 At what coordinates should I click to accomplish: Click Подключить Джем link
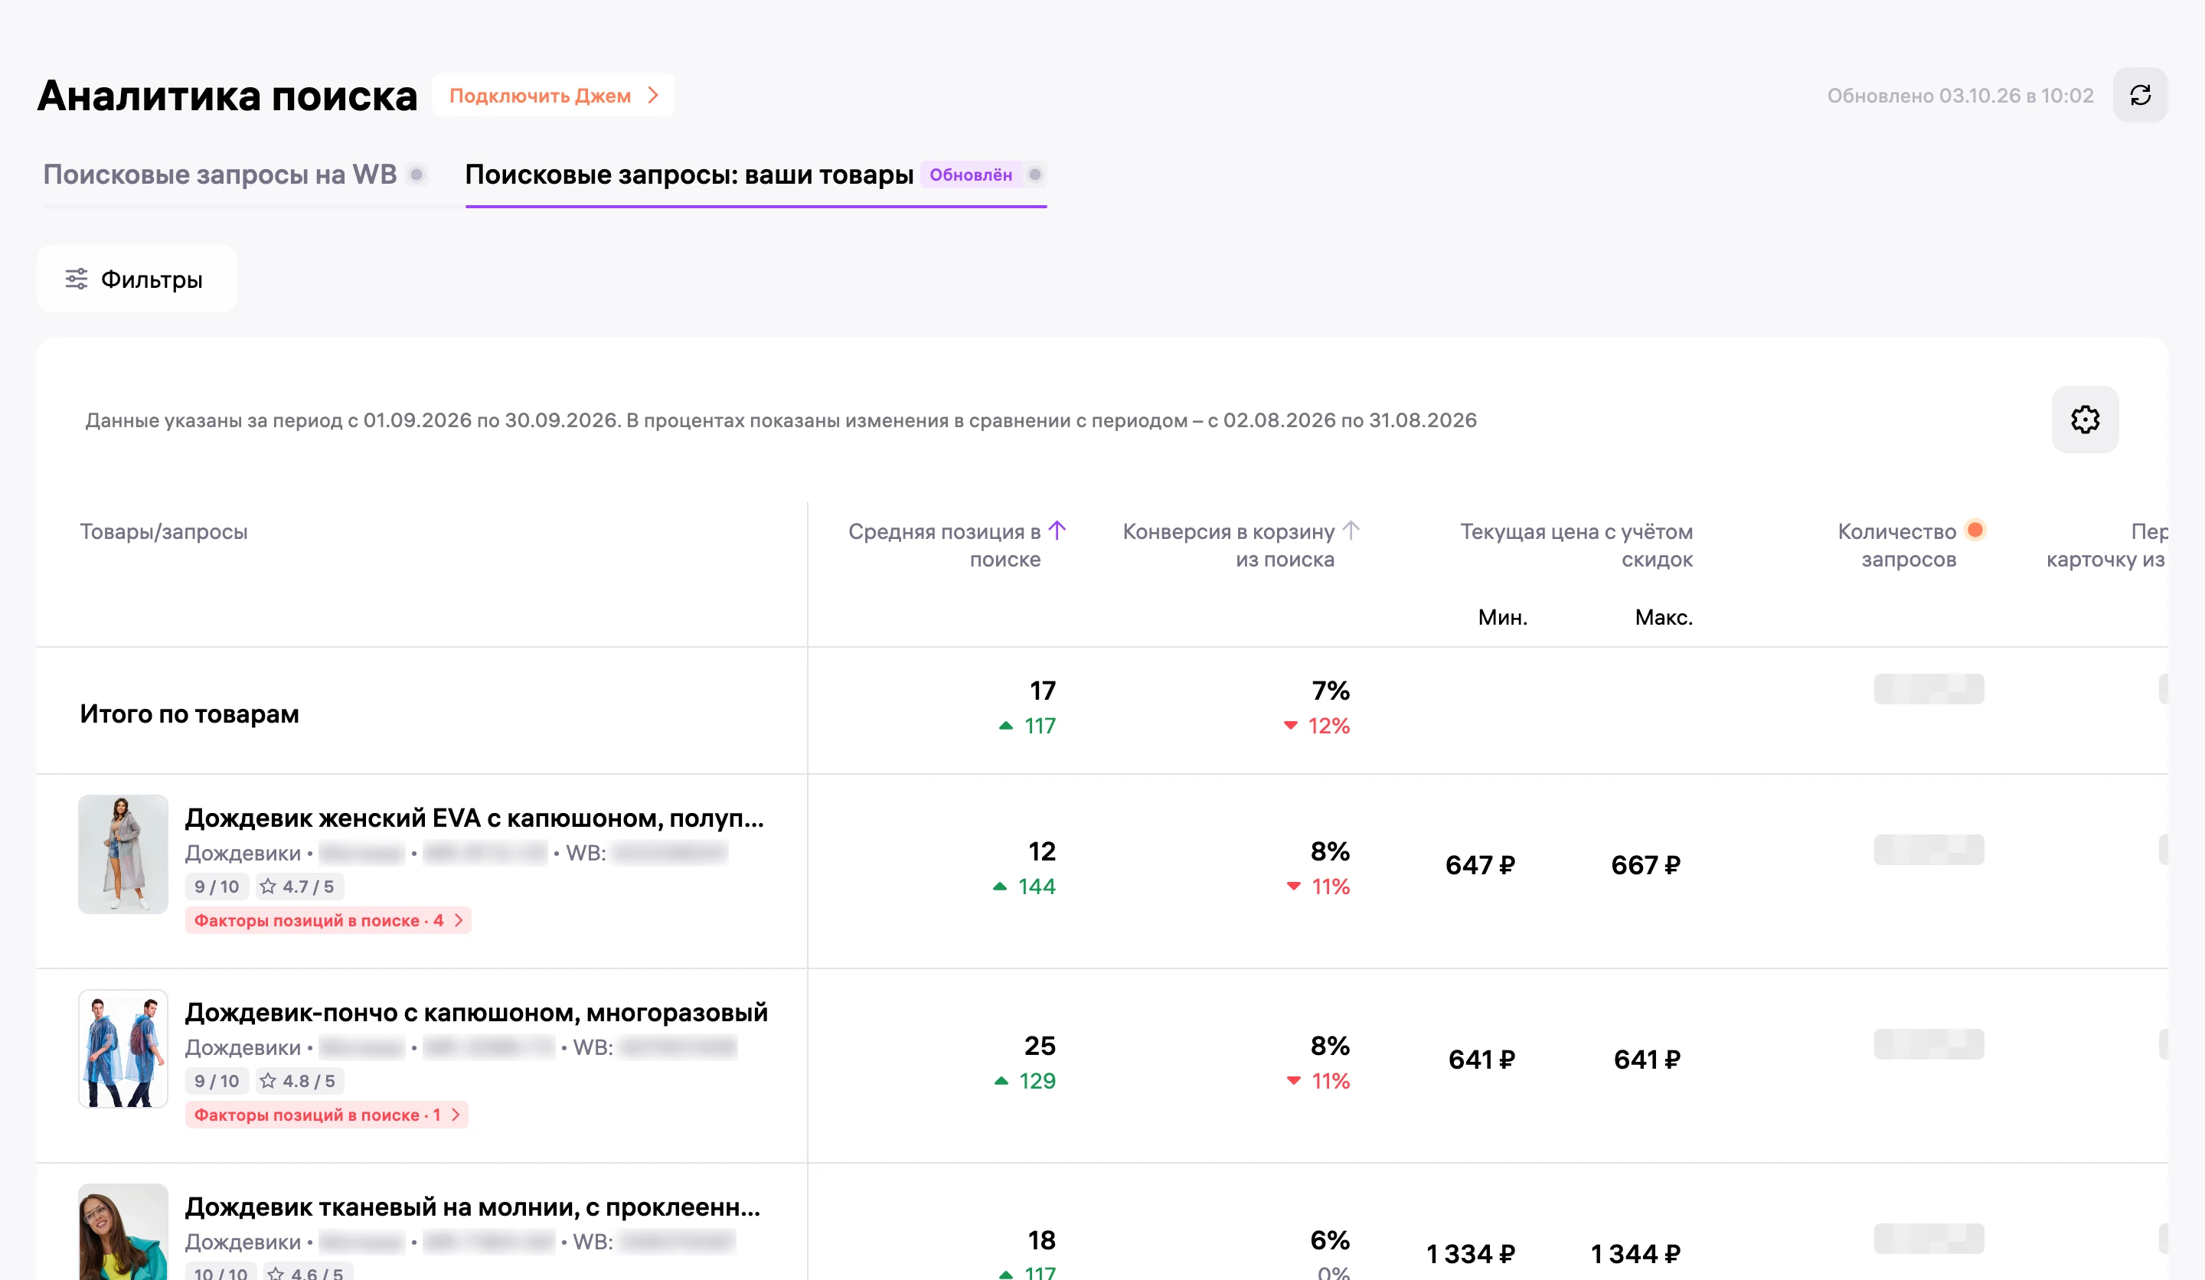point(553,96)
